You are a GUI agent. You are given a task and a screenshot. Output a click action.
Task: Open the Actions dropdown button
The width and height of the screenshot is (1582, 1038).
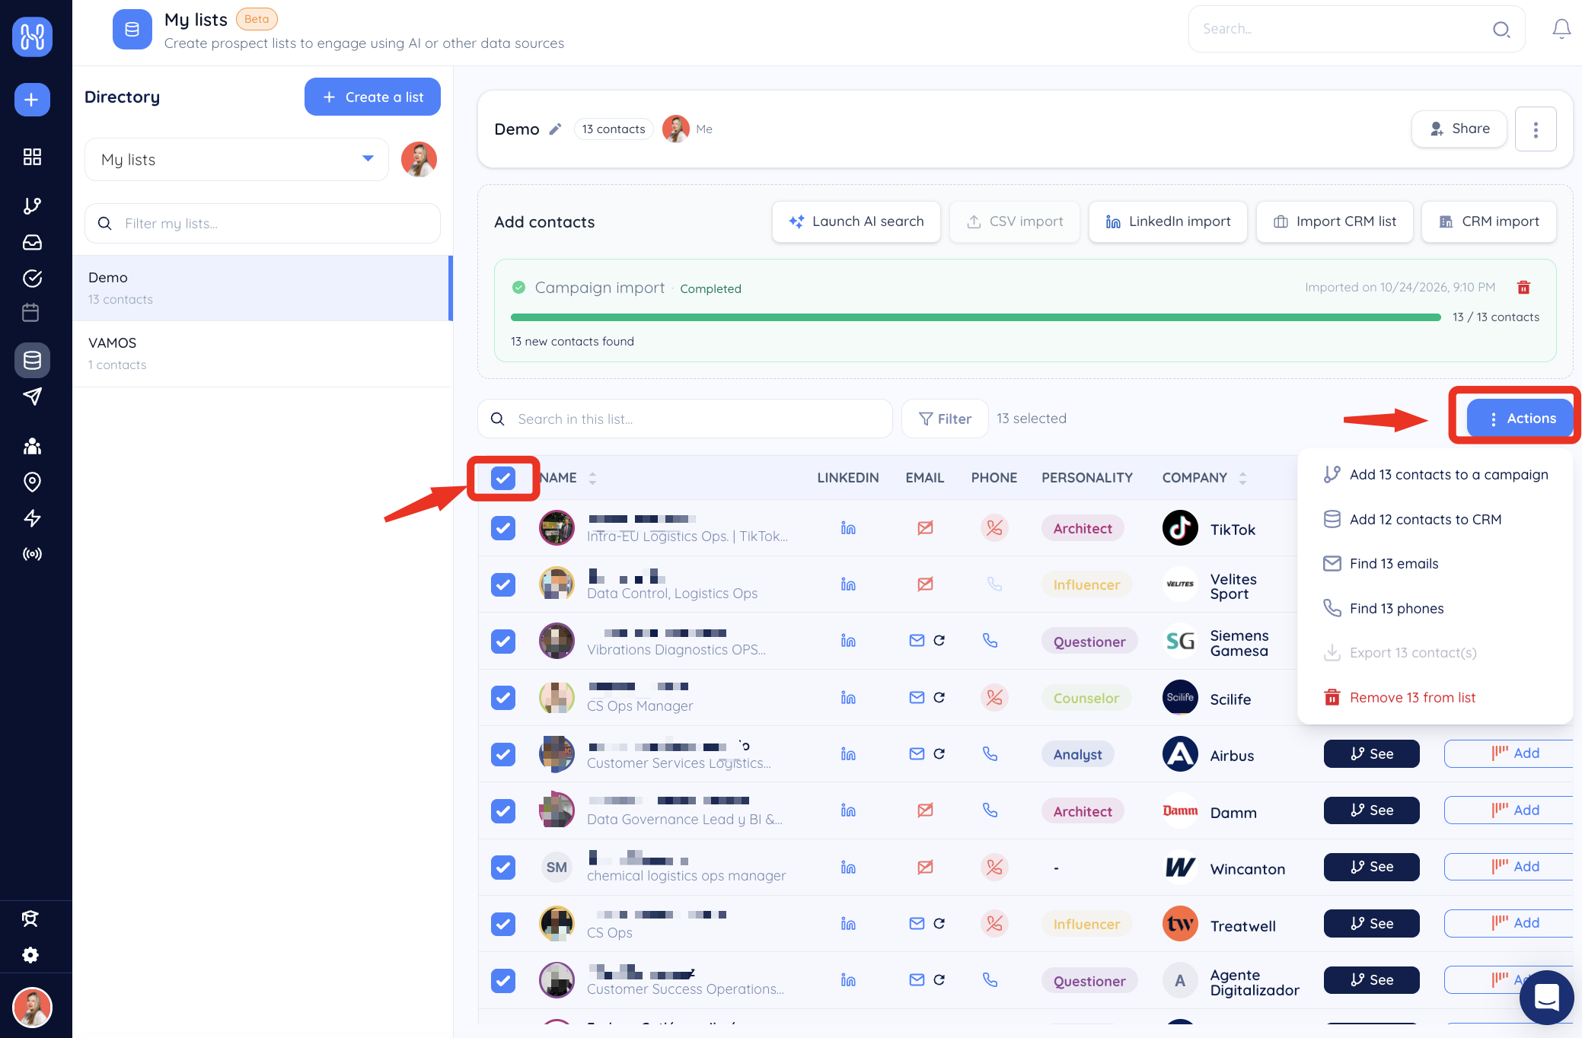coord(1520,419)
